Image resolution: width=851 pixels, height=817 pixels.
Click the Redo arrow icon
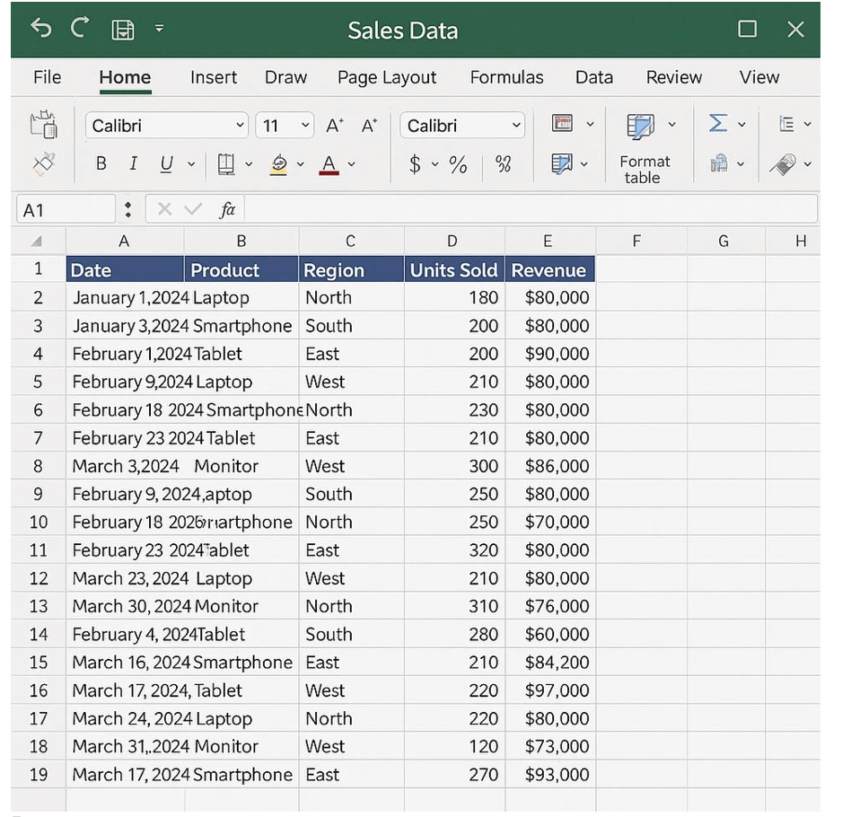(80, 28)
